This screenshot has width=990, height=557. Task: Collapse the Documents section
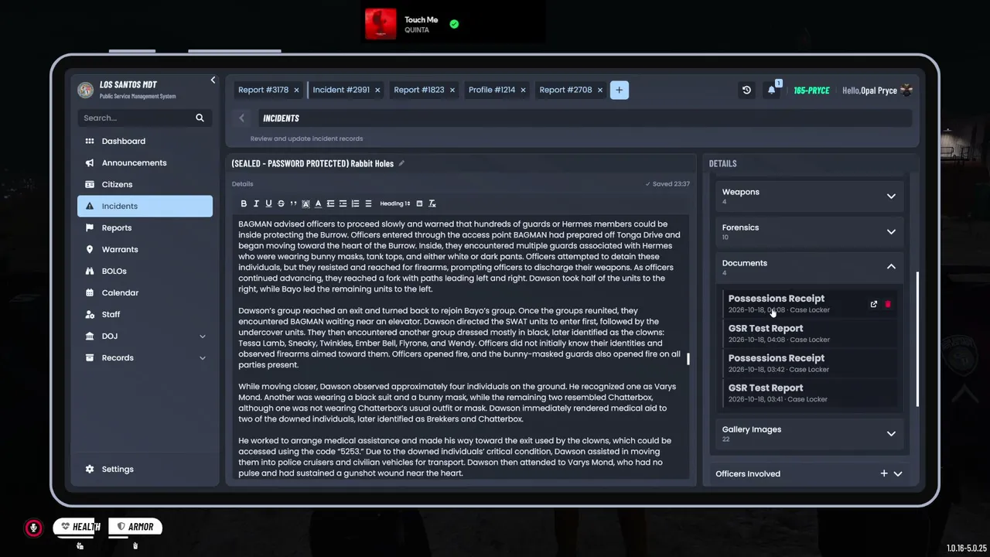click(x=891, y=267)
